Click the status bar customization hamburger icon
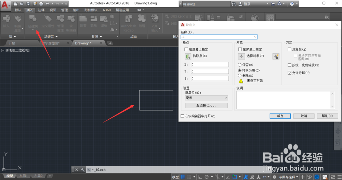342x180 pixels. click(339, 177)
